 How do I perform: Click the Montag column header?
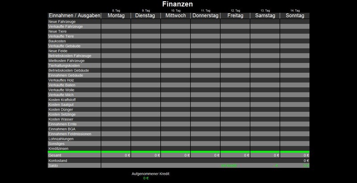tap(116, 16)
